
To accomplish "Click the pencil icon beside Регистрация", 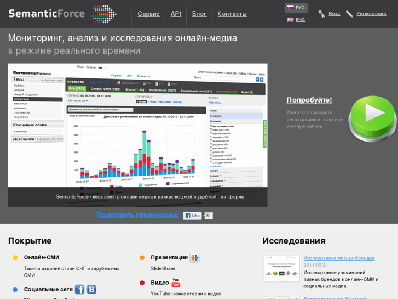I will pyautogui.click(x=349, y=14).
